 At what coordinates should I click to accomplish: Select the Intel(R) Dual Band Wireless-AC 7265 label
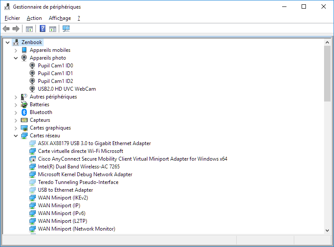79,167
